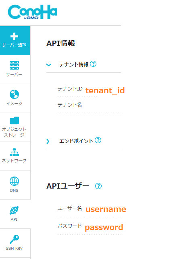The image size is (175, 259).
Task: Expand the エンドポイント section chevron
Action: pos(48,142)
